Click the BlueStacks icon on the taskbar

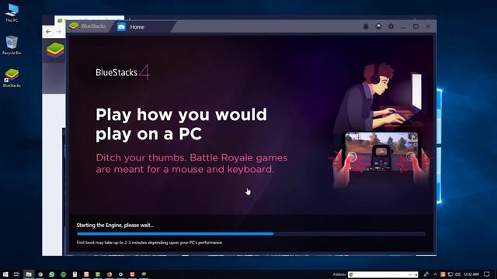pos(144,274)
